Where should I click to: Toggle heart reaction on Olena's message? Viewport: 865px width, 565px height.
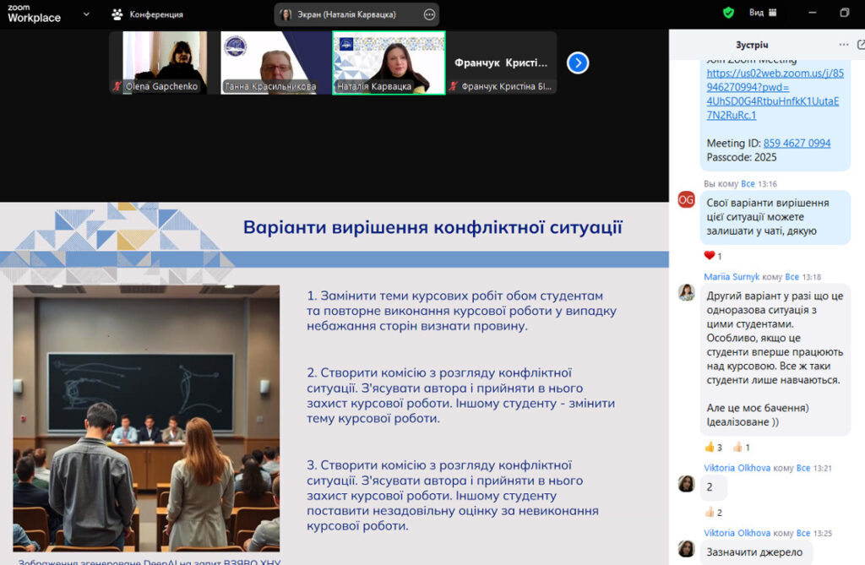coord(713,256)
